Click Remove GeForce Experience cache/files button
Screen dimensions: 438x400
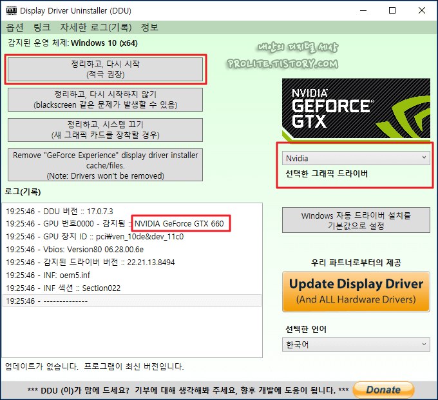coord(105,165)
